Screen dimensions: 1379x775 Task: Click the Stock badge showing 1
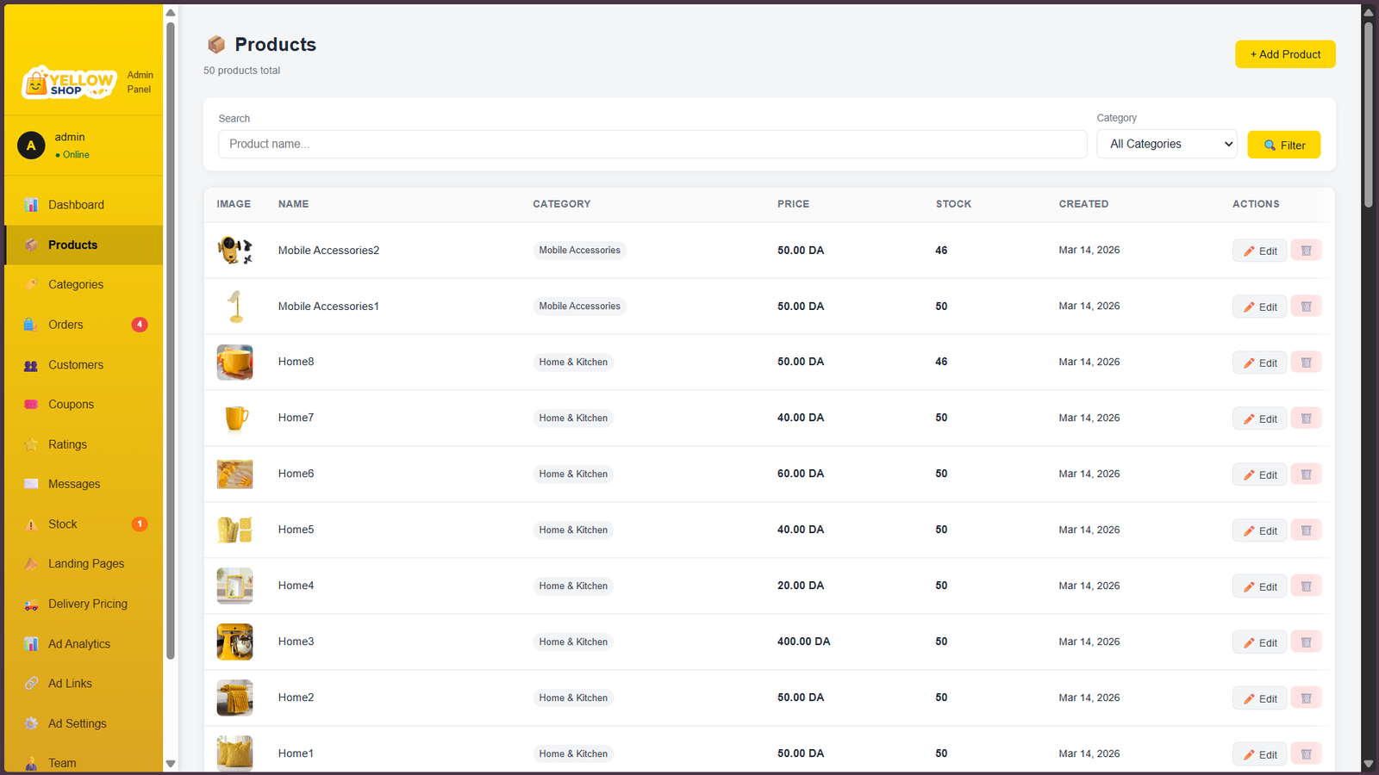(140, 524)
